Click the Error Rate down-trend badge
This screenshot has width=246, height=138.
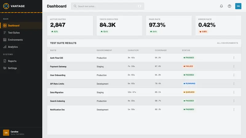point(203,32)
